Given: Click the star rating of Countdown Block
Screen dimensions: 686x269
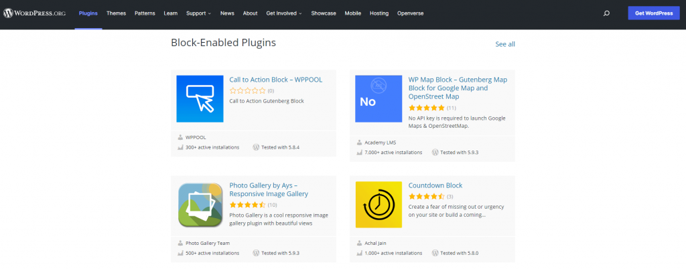Looking at the screenshot, I should pos(427,197).
